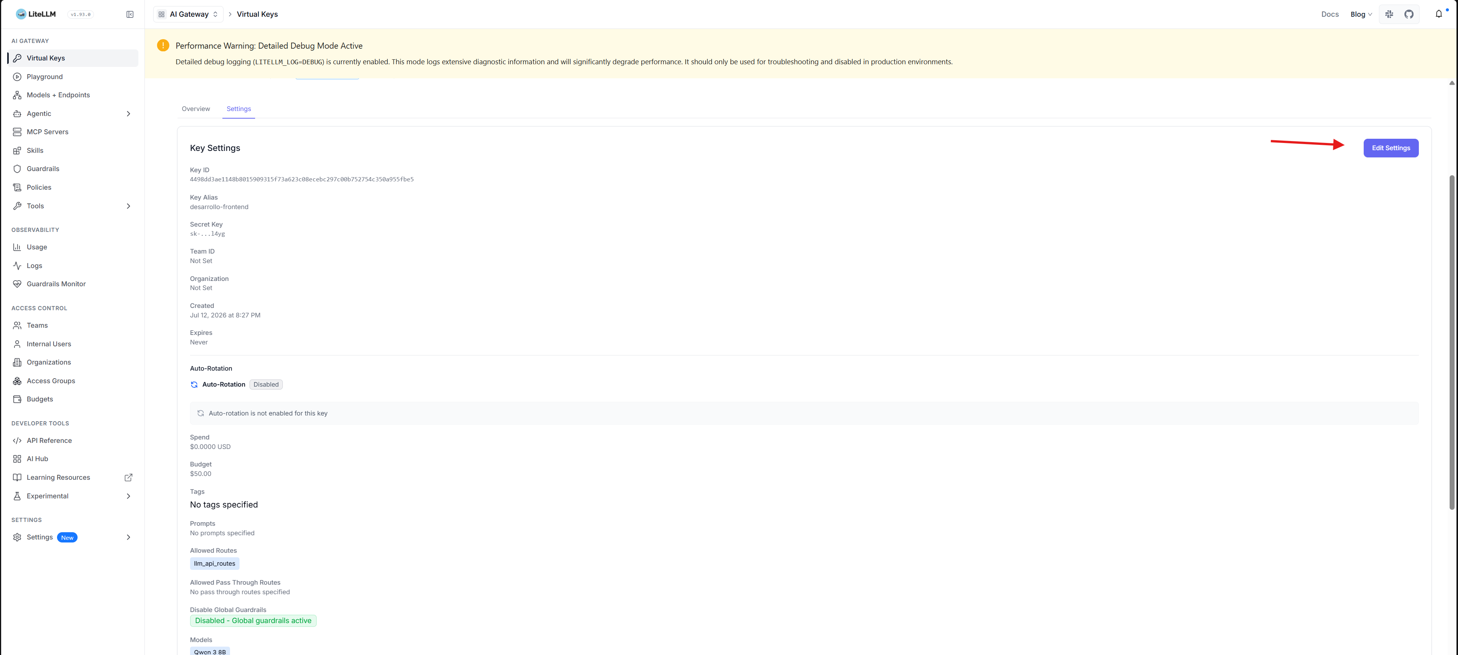Viewport: 1458px width, 655px height.
Task: Click the Guardrails shield icon
Action: (x=17, y=169)
